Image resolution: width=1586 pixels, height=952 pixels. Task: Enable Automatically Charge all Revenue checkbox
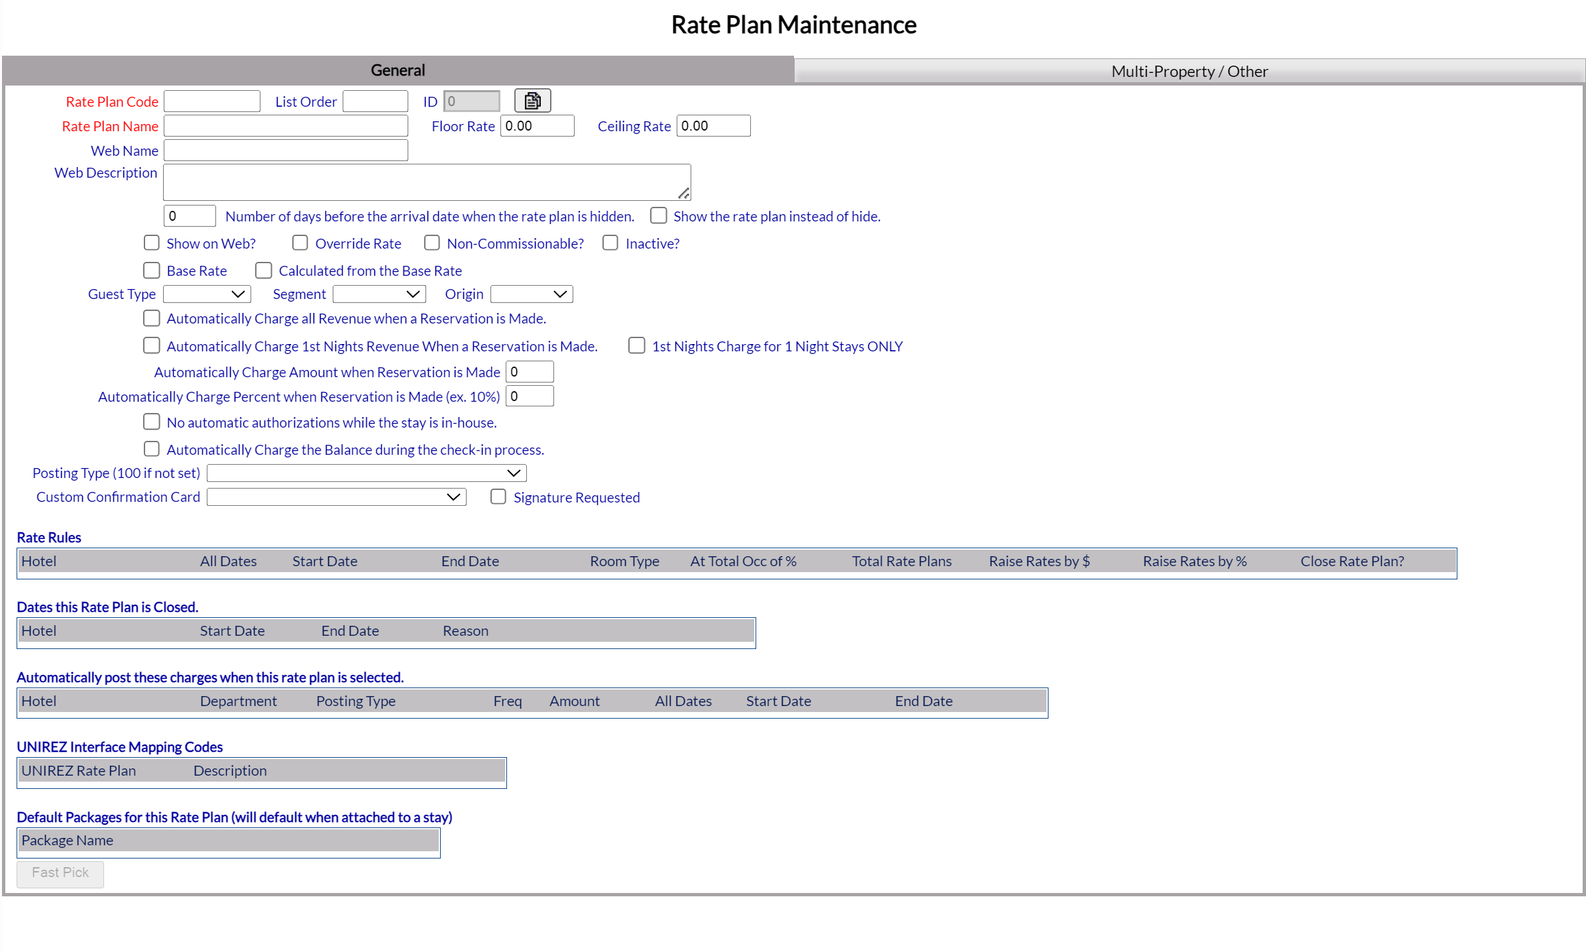point(152,318)
